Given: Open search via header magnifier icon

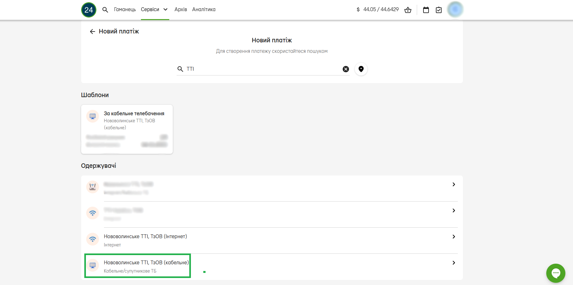Looking at the screenshot, I should pyautogui.click(x=105, y=10).
